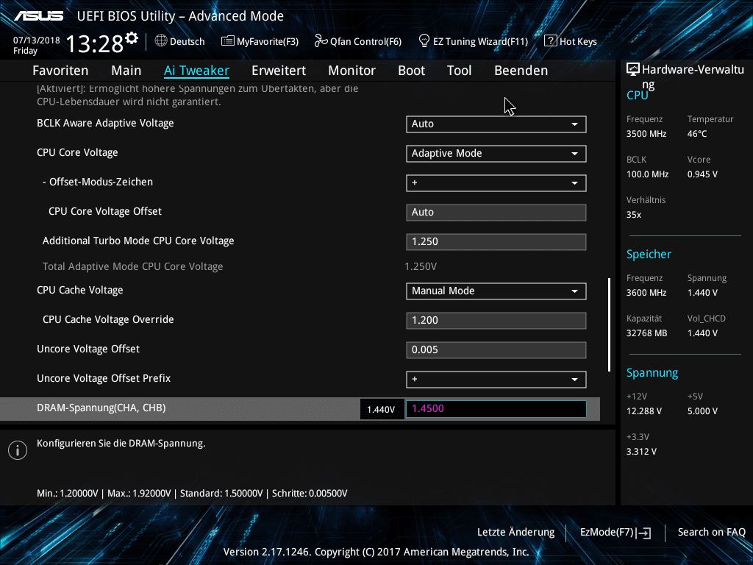Click the CPU frequency 3500 MHz reading
The width and height of the screenshot is (753, 565).
pos(646,134)
